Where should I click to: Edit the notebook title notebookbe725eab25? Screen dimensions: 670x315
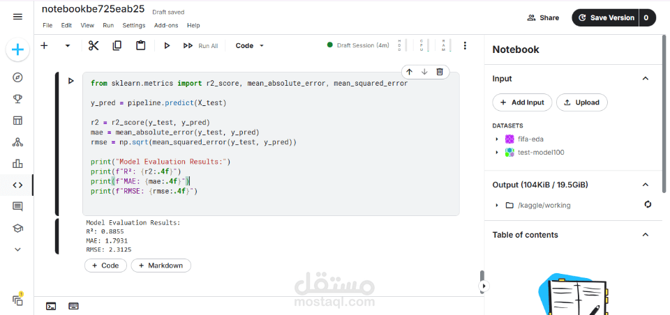tap(93, 9)
